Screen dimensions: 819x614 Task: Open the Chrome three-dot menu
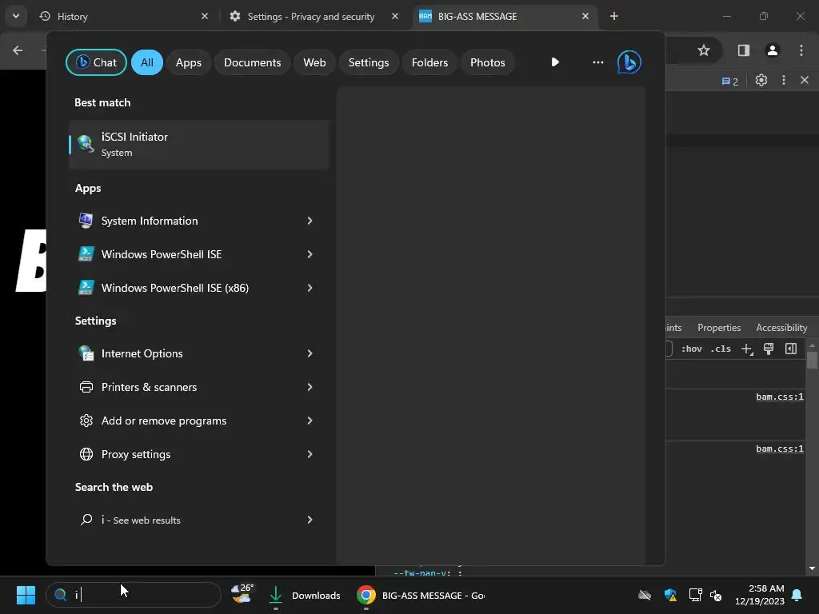tap(801, 50)
